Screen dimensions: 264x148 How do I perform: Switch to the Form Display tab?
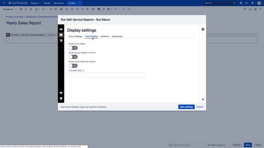pyautogui.click(x=75, y=37)
